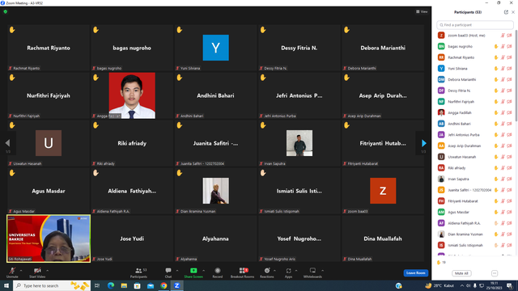Click the raised hand icon for bagas nugroho in list

(496, 47)
